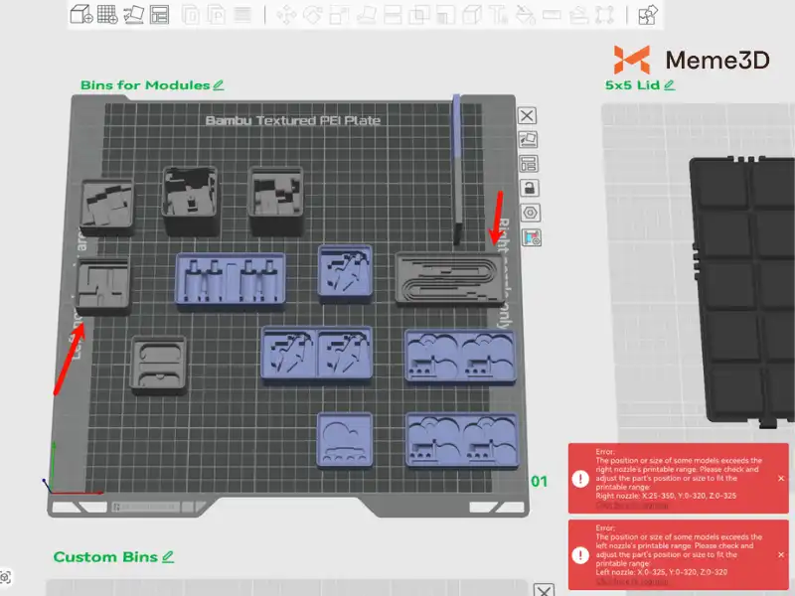
Task: Edit the 'Bins for Modules' plate name
Action: pos(219,85)
